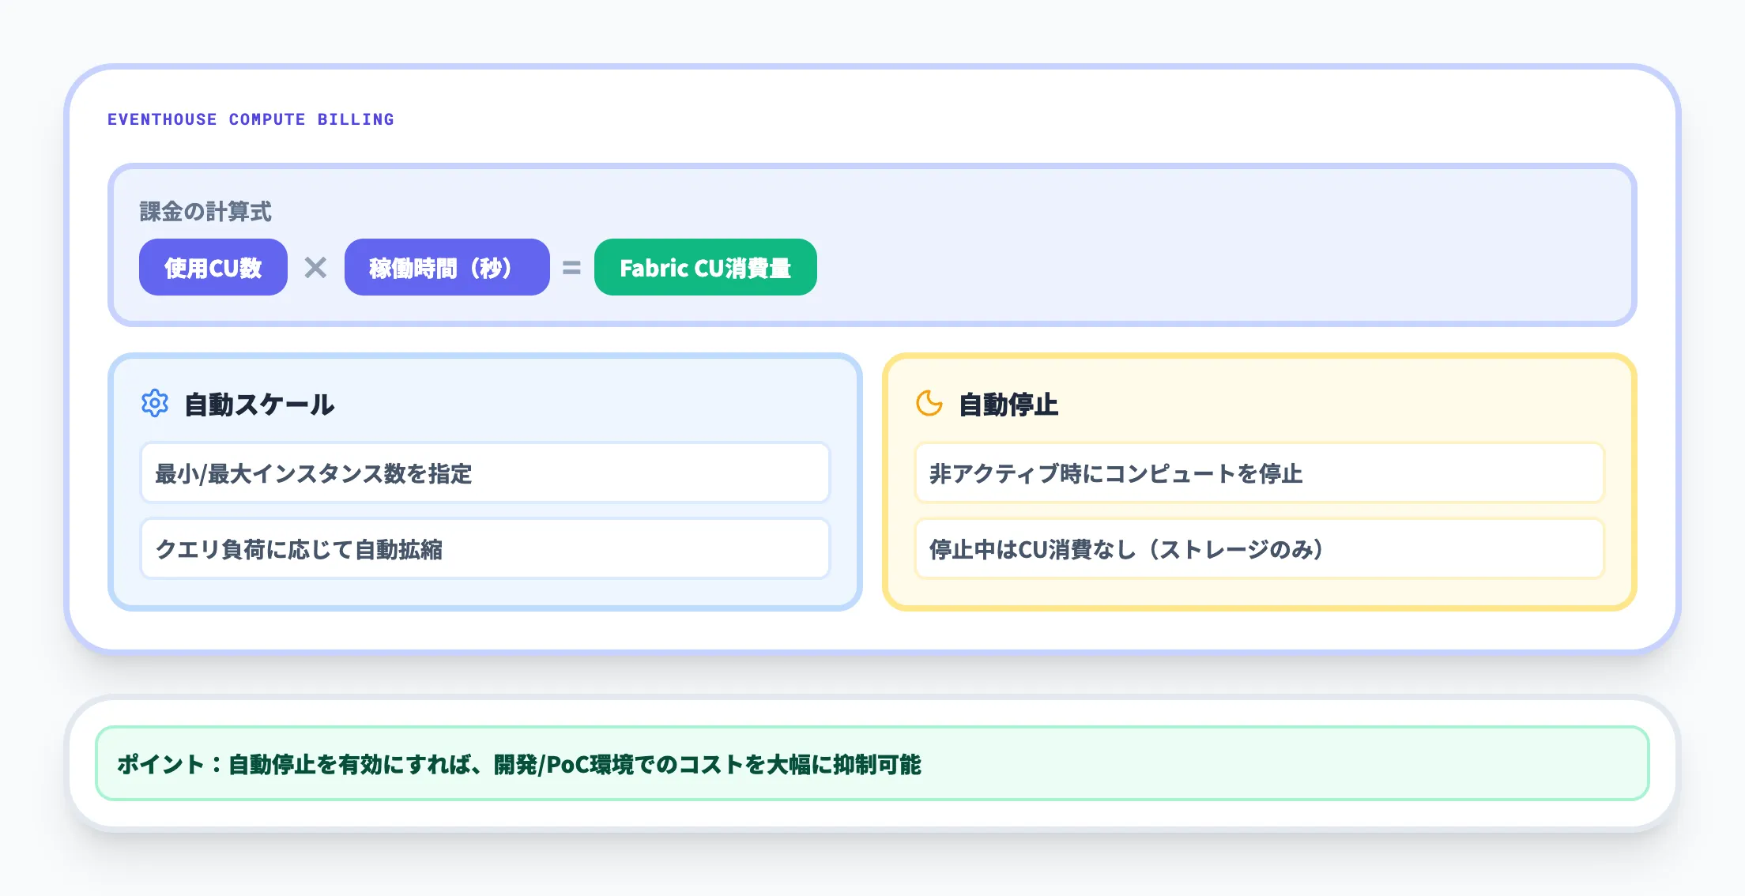Click the green Fabric CU消費量 badge

[x=705, y=267]
